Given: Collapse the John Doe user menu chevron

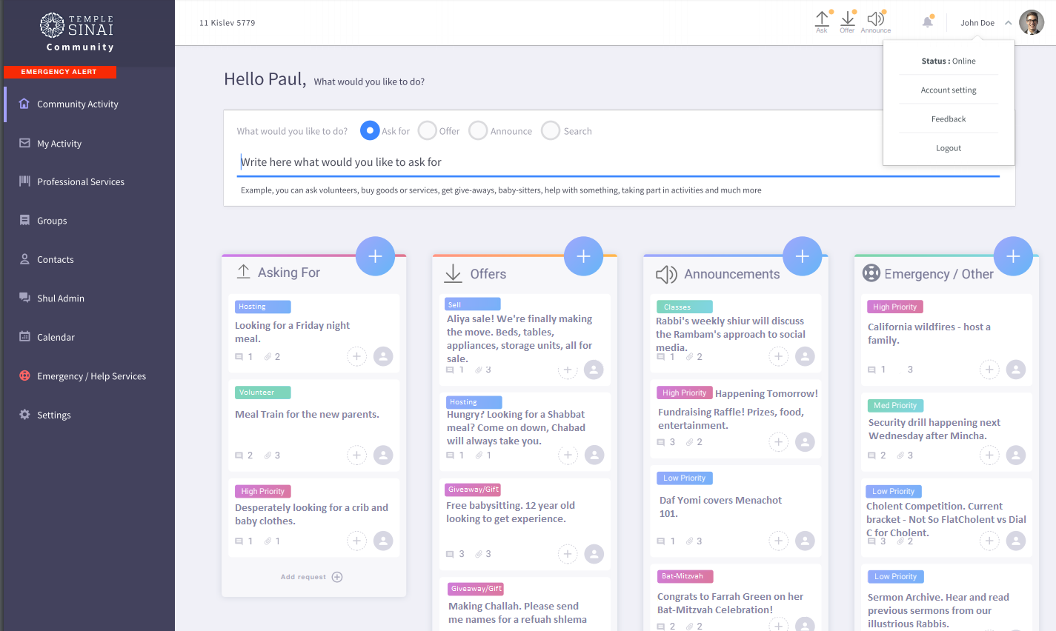Looking at the screenshot, I should 1008,23.
